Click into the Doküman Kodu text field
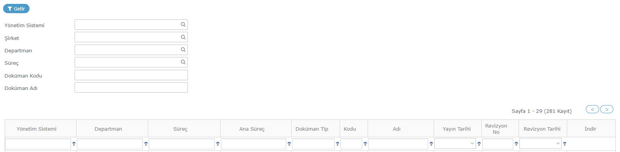 (131, 75)
